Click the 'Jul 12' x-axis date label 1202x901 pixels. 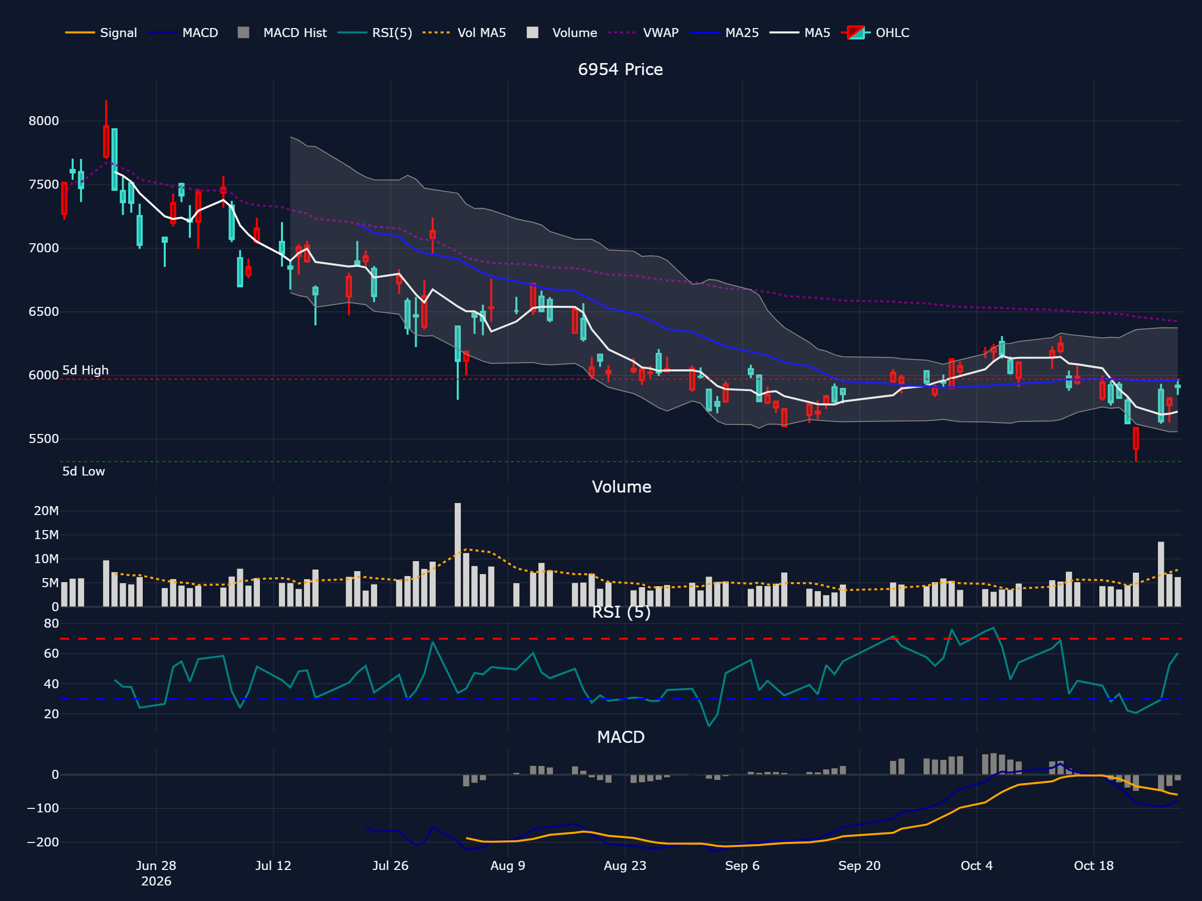[273, 865]
